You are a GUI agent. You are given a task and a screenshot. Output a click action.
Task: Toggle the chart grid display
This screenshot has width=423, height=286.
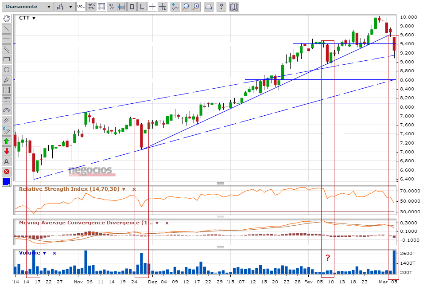(101, 7)
